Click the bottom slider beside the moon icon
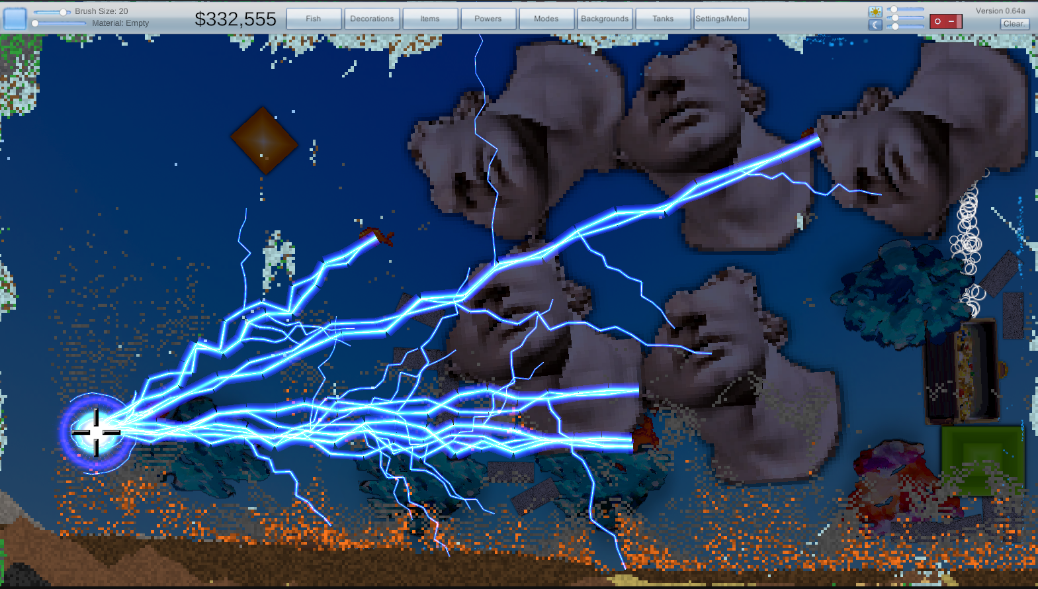Image resolution: width=1038 pixels, height=589 pixels. 905,26
